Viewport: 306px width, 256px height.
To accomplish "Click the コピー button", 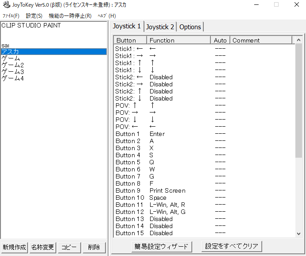I will [x=69, y=247].
